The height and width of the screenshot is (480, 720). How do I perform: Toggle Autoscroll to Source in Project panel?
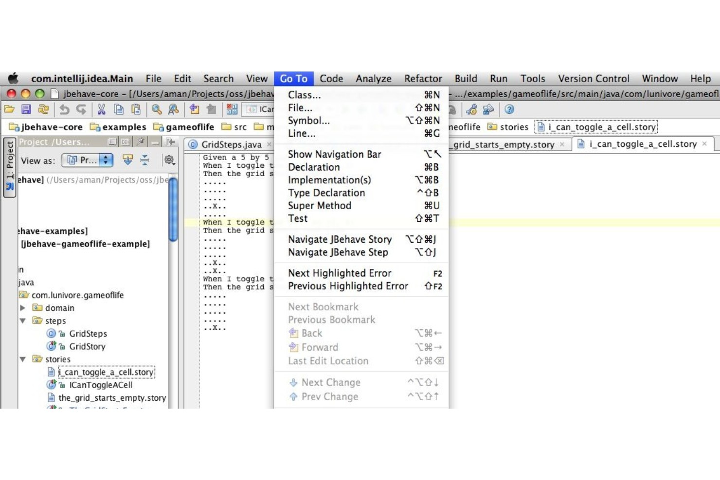[x=127, y=160]
